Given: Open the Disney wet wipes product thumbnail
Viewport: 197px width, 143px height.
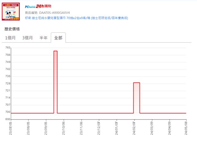Looking at the screenshot, I should coord(11,12).
